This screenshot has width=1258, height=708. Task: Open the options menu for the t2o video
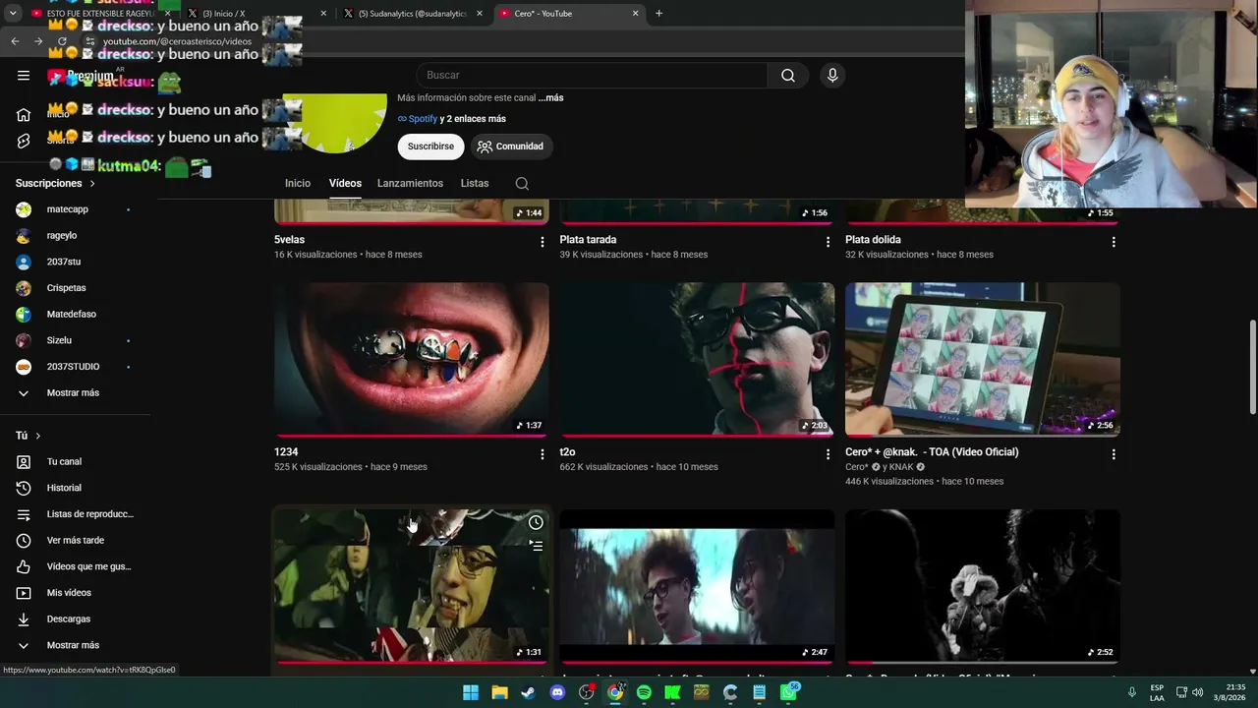(x=828, y=454)
